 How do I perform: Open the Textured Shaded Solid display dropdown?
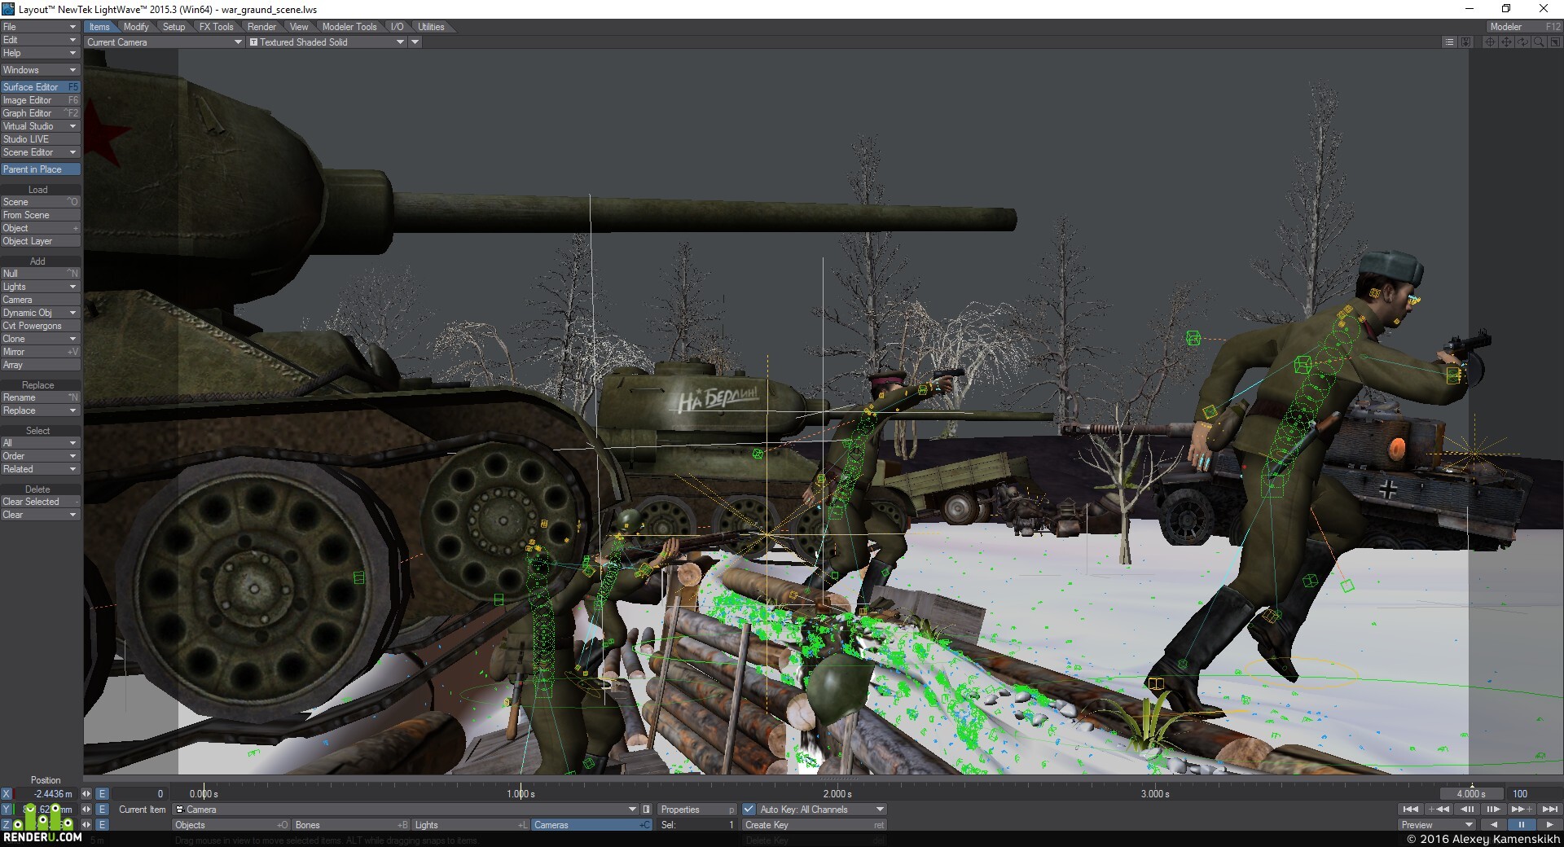(x=326, y=42)
